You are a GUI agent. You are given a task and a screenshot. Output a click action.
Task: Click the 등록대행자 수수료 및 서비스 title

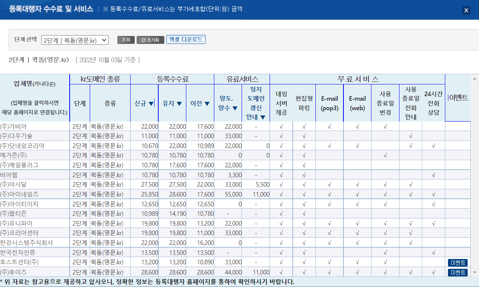click(51, 9)
